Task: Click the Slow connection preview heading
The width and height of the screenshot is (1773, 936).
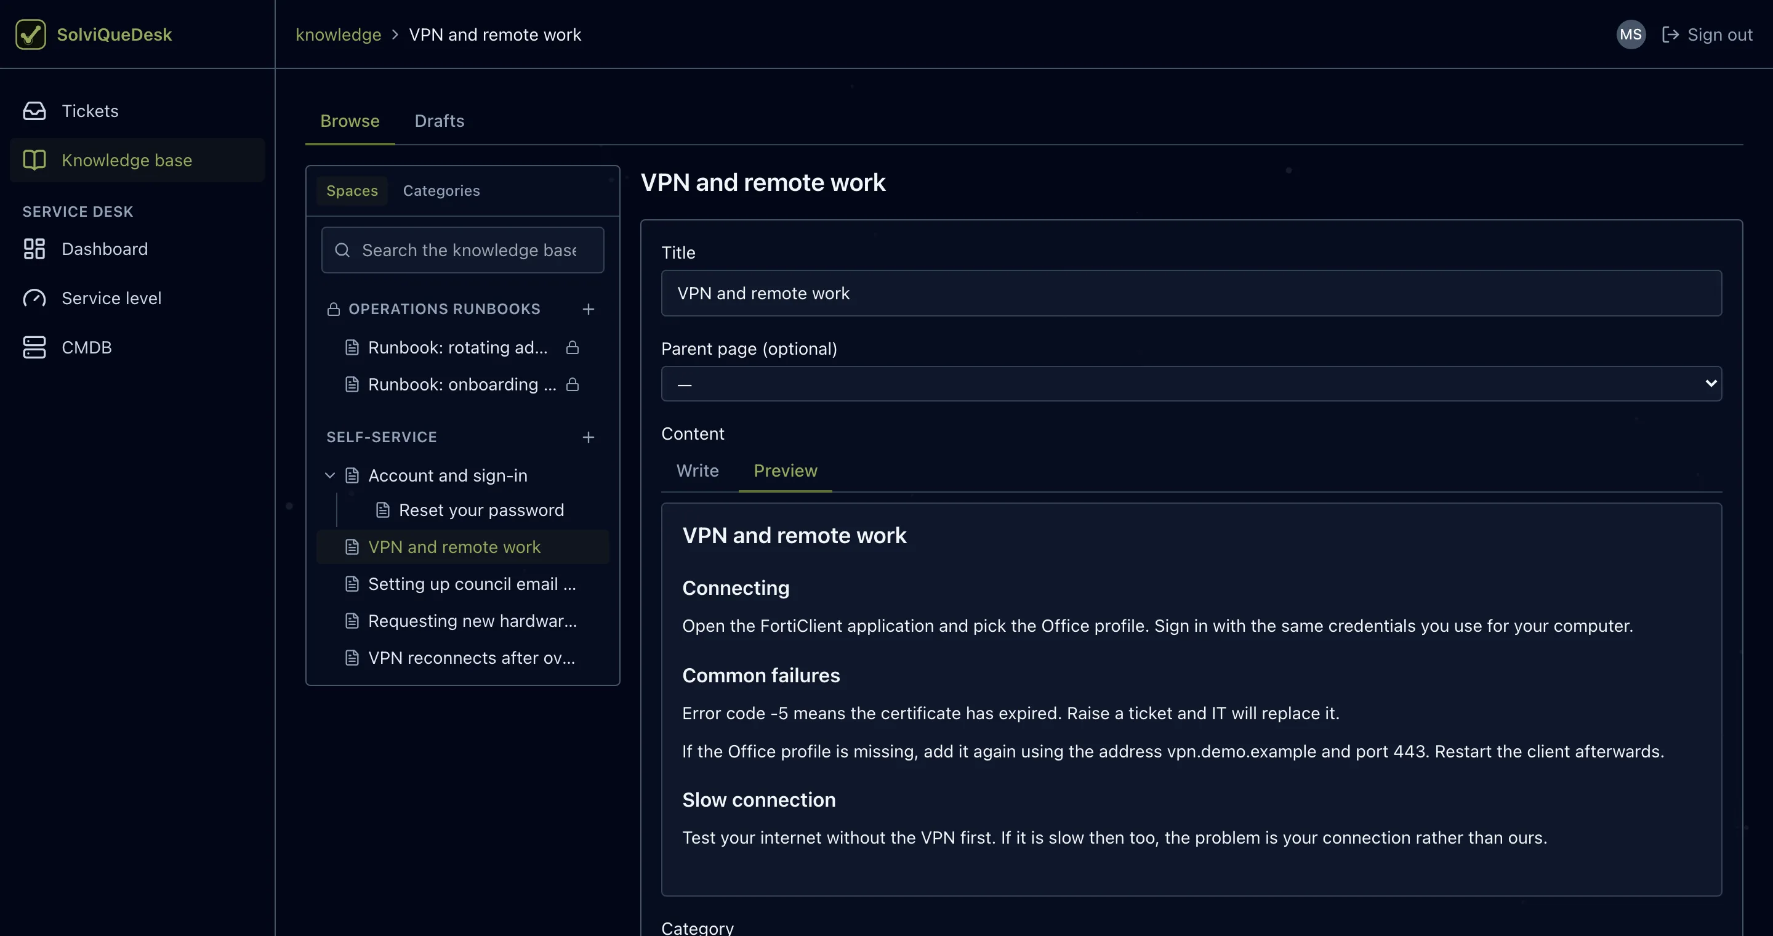Action: click(758, 800)
